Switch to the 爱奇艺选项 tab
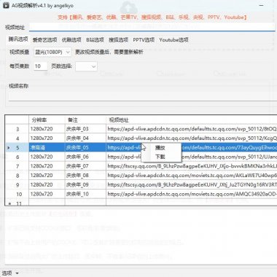 tap(44, 40)
